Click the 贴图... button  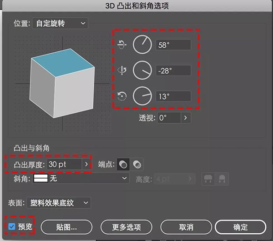coord(66,227)
